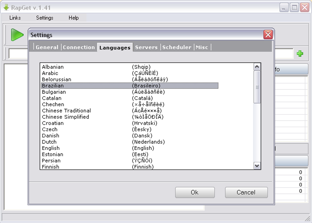Click the Cancel button
This screenshot has height=223, width=312.
click(x=246, y=192)
